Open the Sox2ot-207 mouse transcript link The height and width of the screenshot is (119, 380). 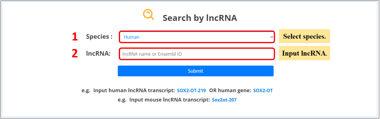pyautogui.click(x=224, y=100)
